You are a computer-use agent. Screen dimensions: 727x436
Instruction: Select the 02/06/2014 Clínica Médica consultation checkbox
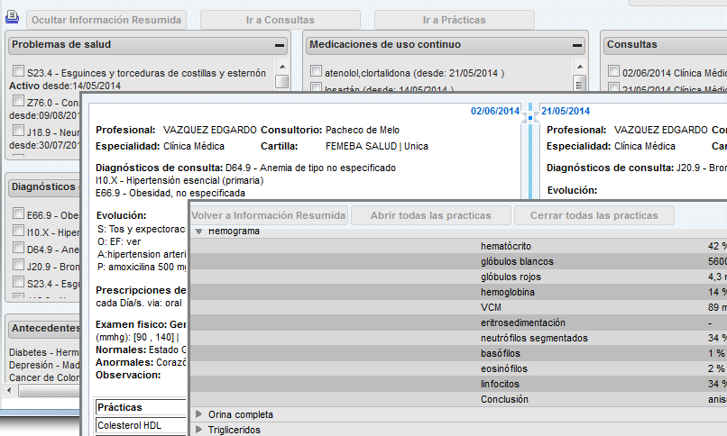coord(613,72)
